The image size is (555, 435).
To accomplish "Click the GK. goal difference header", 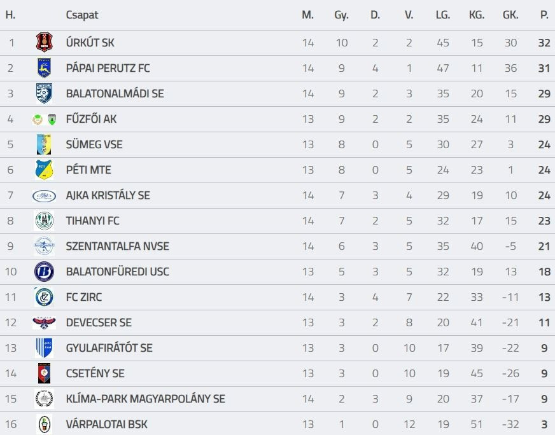I will point(510,15).
